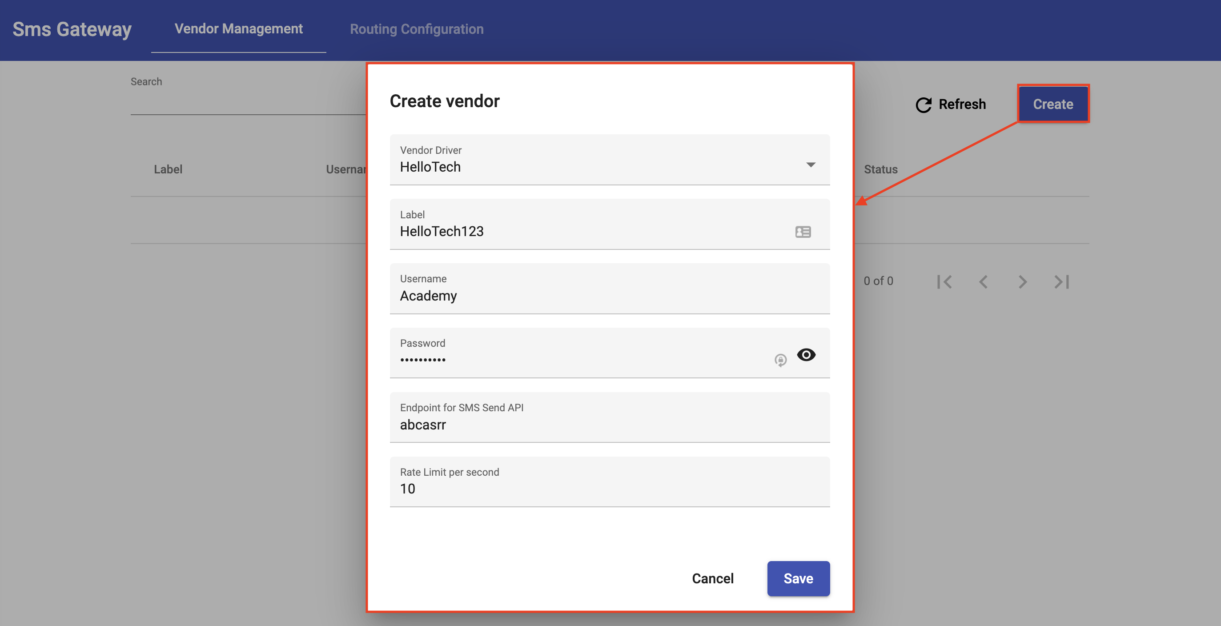
Task: Click the Label column header
Action: click(168, 169)
